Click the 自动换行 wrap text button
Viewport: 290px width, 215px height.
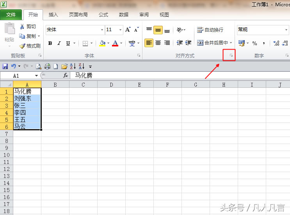[x=210, y=30]
